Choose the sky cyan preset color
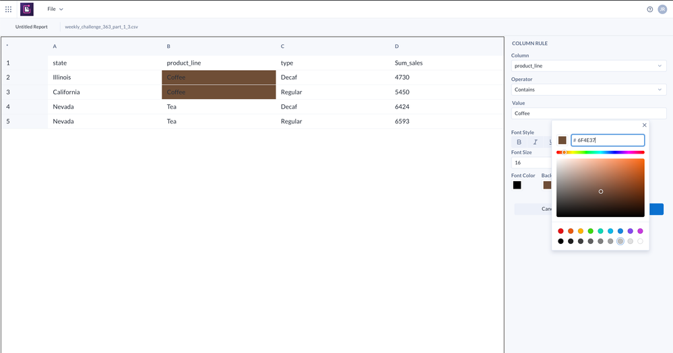Viewport: 673px width, 353px height. (x=610, y=231)
